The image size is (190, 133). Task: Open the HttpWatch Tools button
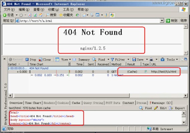click(x=168, y=59)
